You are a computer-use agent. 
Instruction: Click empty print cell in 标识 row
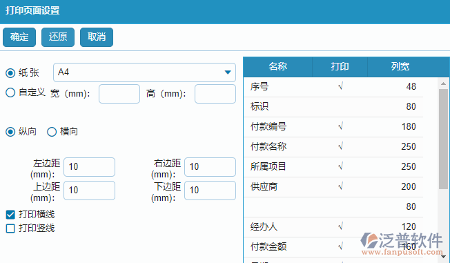click(340, 107)
